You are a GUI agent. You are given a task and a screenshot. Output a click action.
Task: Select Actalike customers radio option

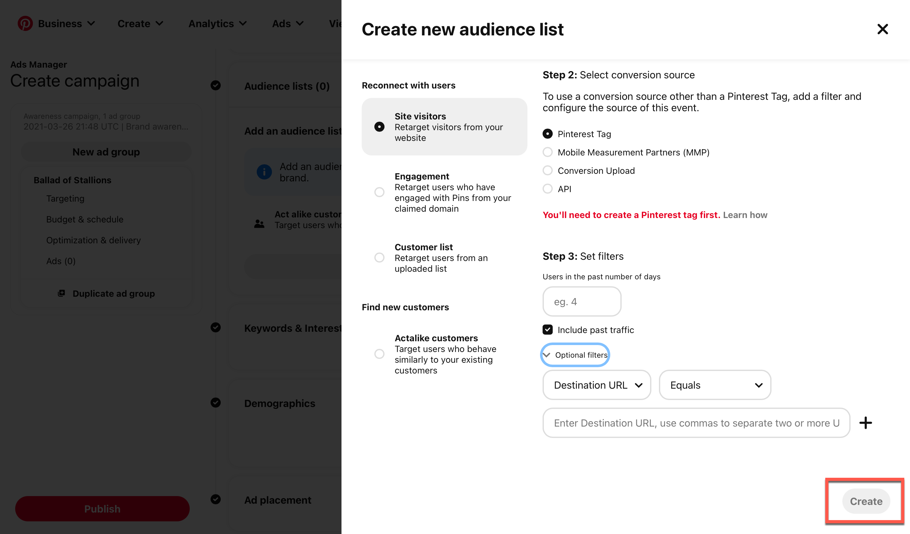tap(379, 354)
